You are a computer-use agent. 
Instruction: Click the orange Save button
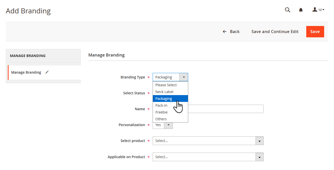(x=315, y=32)
